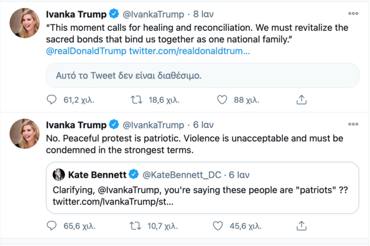The width and height of the screenshot is (370, 246).
Task: Open Ivanka Trump's avatar on first tweet
Action: (24, 24)
